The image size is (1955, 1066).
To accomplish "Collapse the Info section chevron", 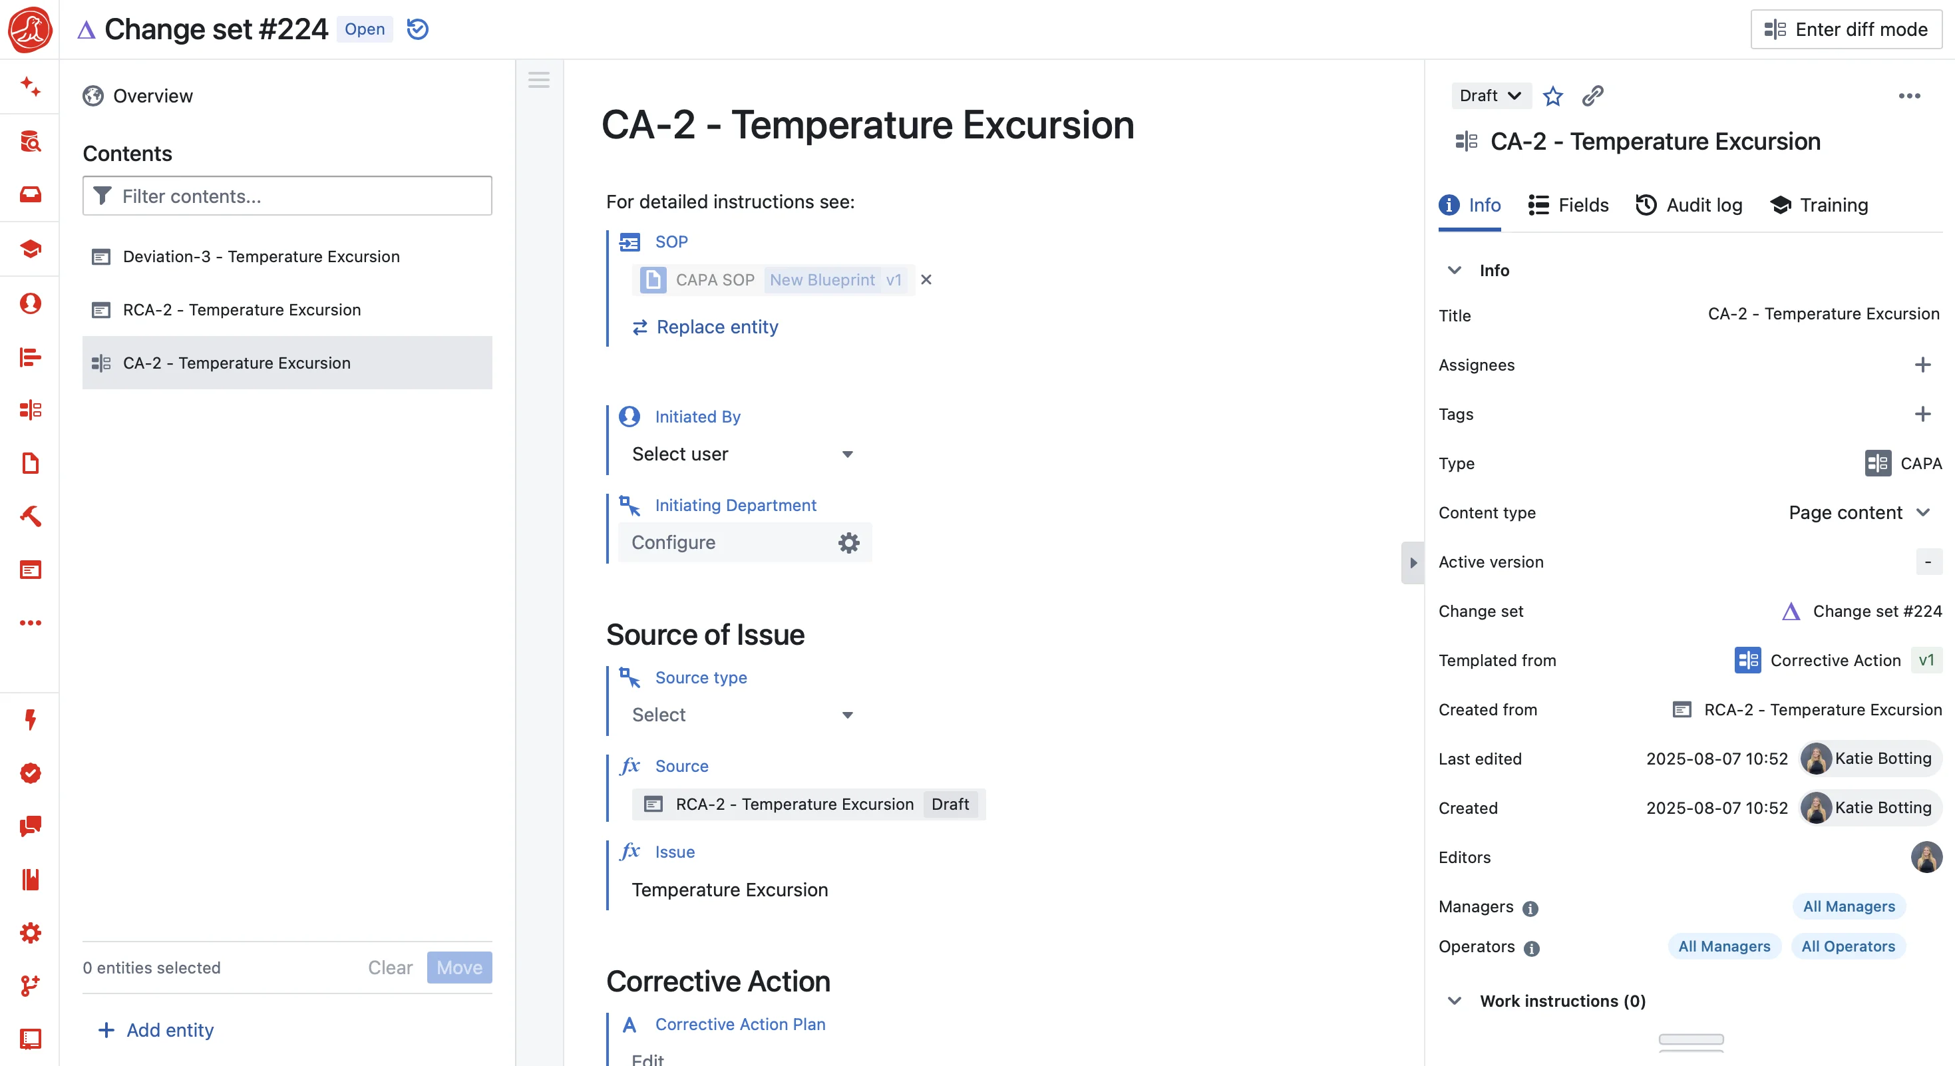I will click(1454, 271).
